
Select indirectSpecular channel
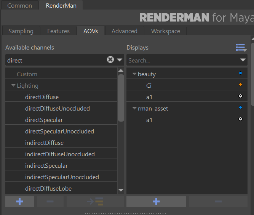click(x=61, y=165)
